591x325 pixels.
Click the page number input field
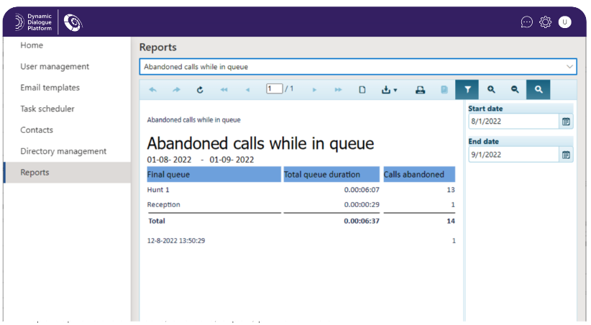click(x=274, y=88)
